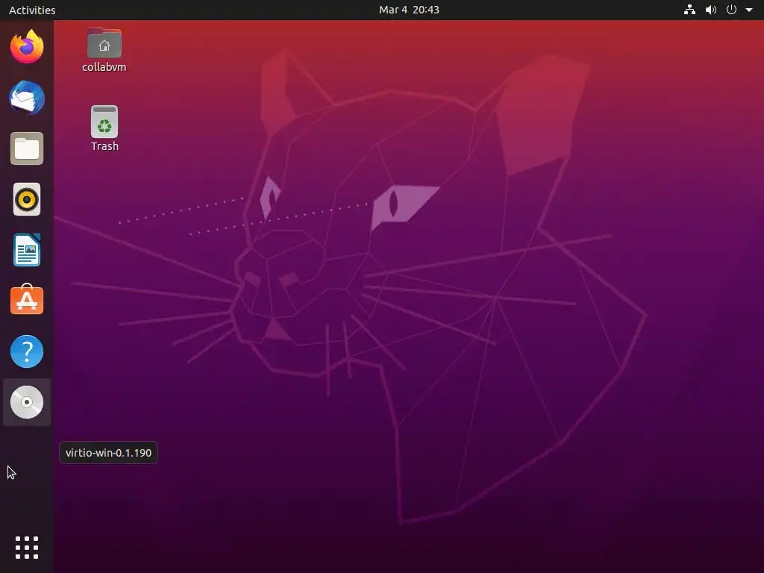Open the Help question mark icon
The height and width of the screenshot is (573, 764).
coord(27,351)
